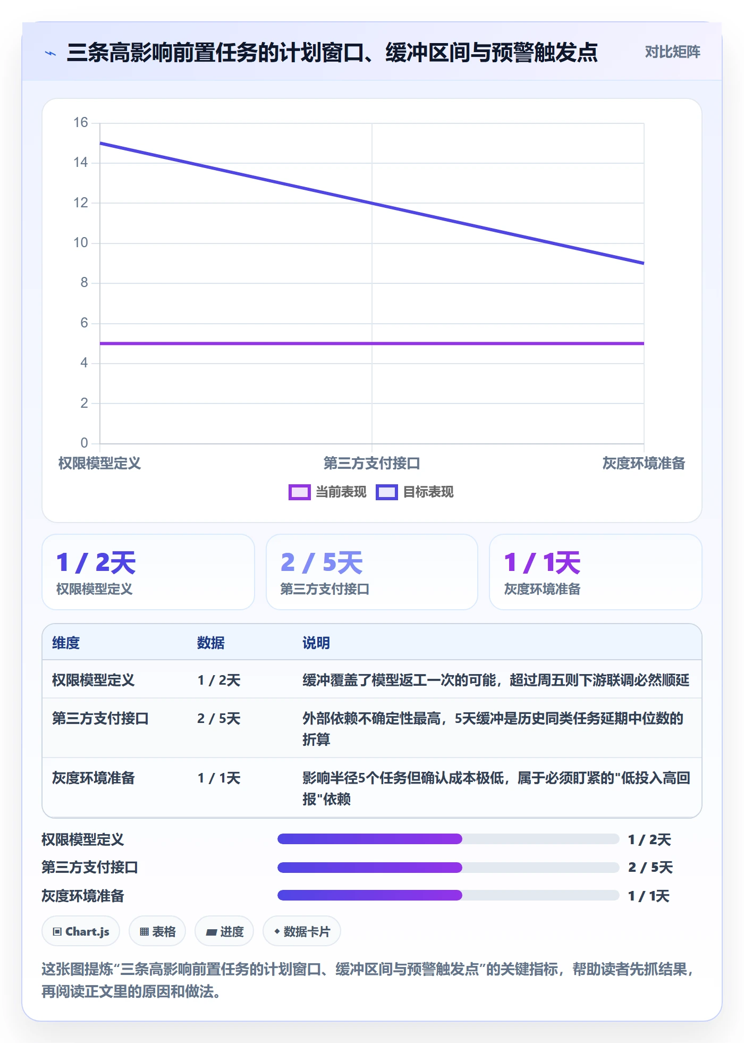This screenshot has height=1043, width=744.
Task: Click the 当前表现 legend label
Action: pyautogui.click(x=341, y=492)
